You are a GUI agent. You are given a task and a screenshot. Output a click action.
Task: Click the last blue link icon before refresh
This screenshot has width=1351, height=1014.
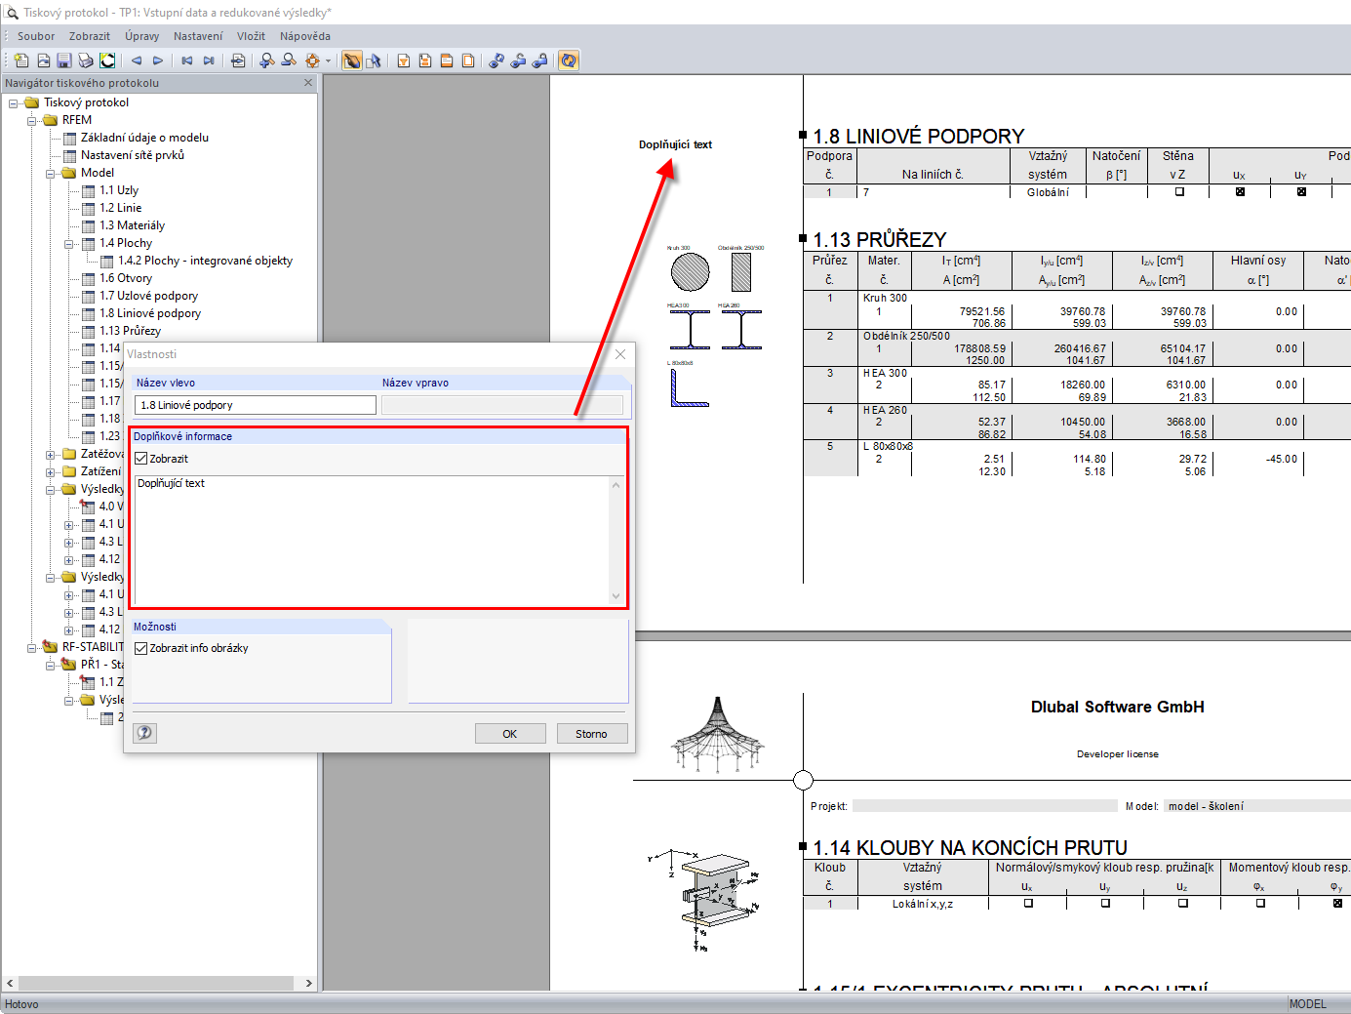[539, 61]
